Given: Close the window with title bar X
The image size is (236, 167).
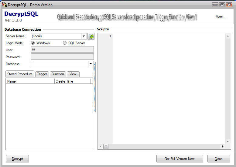Looking at the screenshot, I should coord(229,5).
